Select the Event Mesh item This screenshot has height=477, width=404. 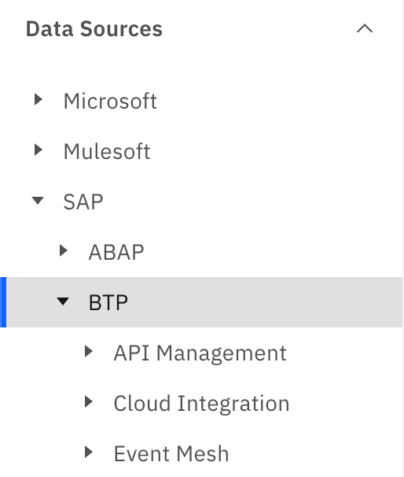click(x=171, y=454)
